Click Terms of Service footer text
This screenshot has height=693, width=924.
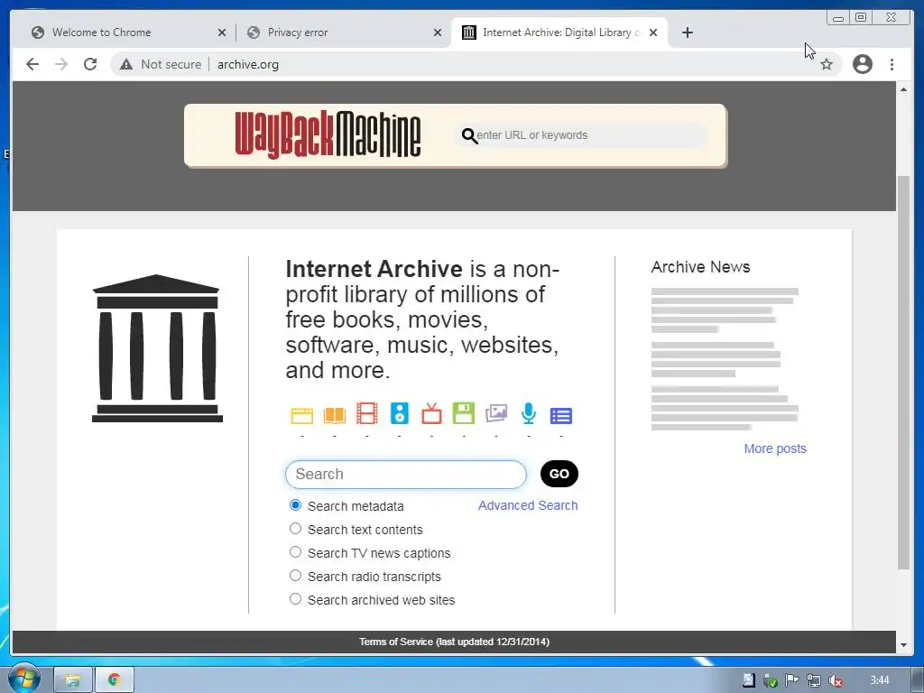coord(455,642)
